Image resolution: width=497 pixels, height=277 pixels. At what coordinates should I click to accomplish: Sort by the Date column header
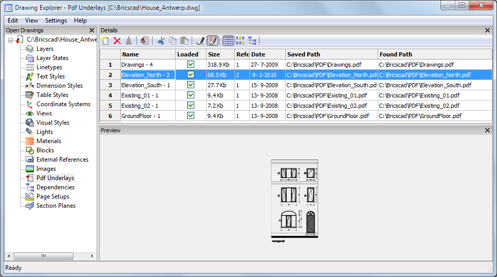click(x=267, y=54)
